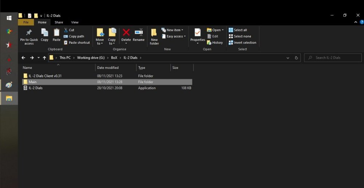Click Pin to Quick access icon
Viewport: 364px width, 188px height.
coord(29,32)
